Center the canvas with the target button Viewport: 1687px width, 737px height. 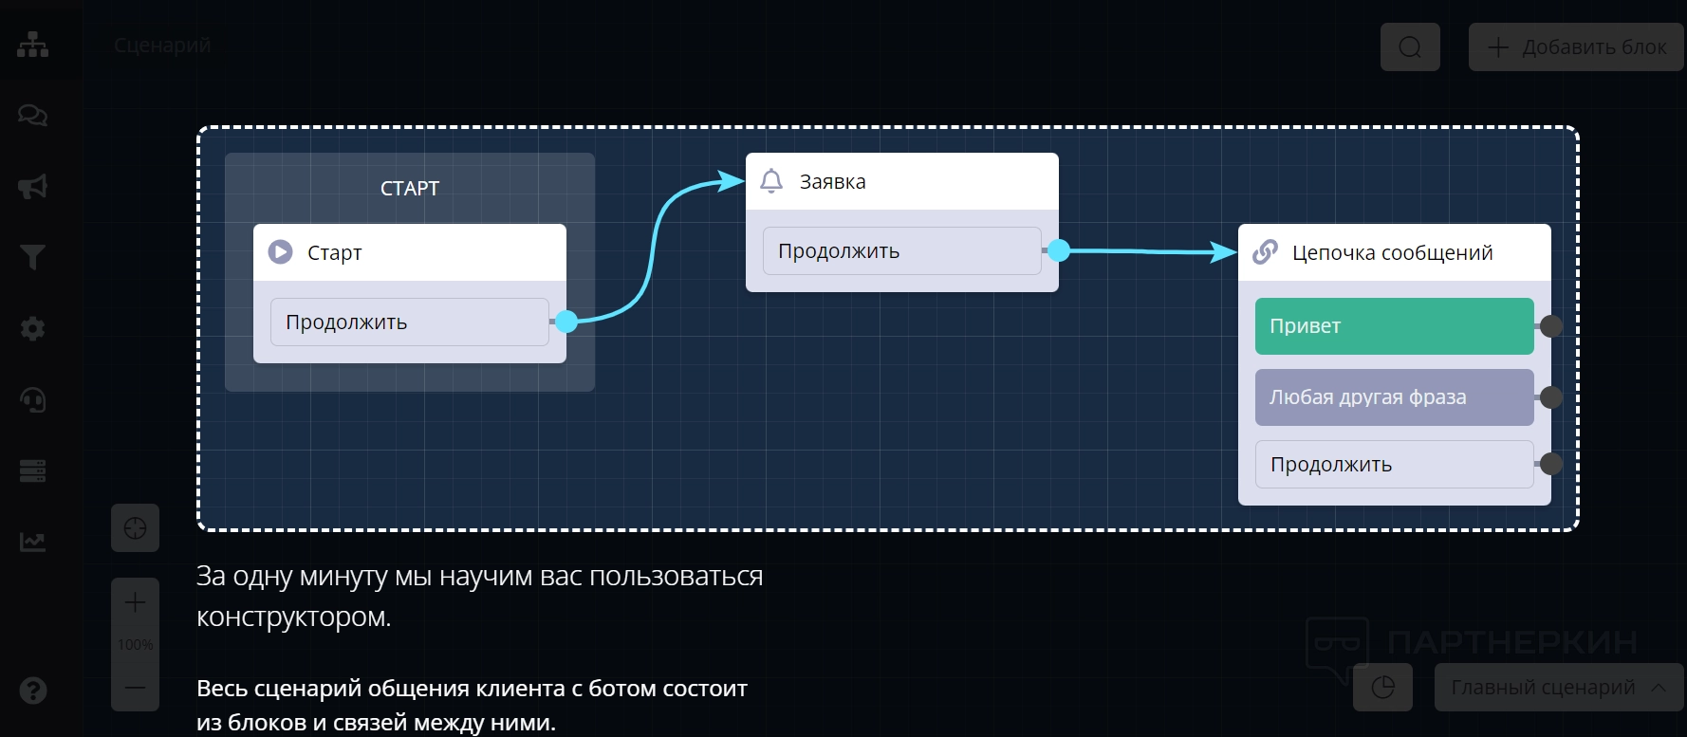click(135, 528)
